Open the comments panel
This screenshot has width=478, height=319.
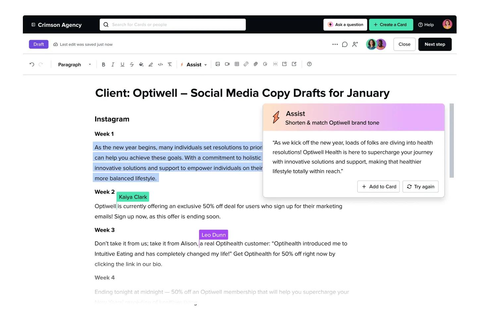[x=345, y=44]
